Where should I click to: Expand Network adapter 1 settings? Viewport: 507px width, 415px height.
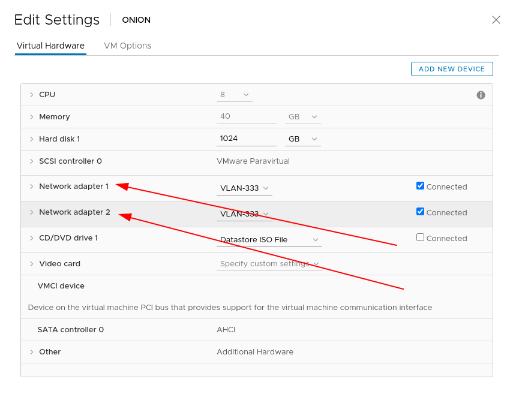click(x=31, y=187)
